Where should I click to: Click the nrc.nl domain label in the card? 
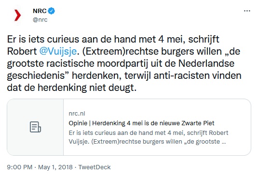point(77,114)
